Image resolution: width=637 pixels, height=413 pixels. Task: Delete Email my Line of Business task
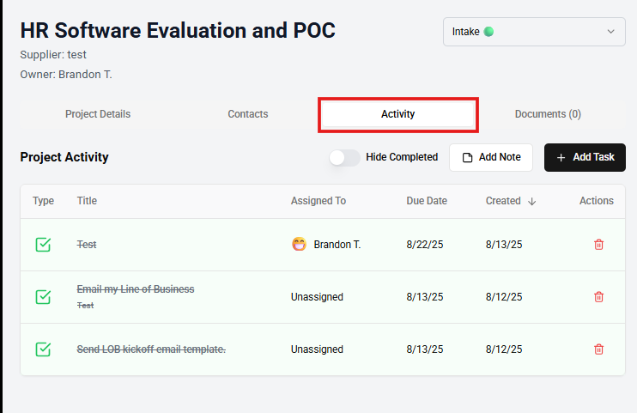click(599, 297)
